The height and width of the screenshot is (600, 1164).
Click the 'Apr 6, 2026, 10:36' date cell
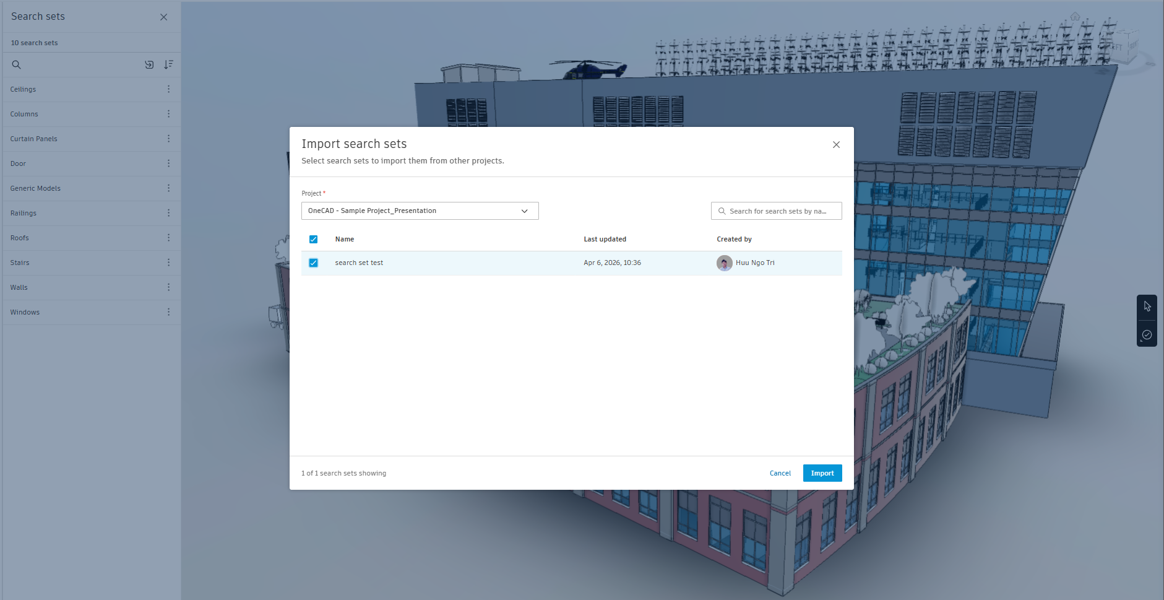[612, 263]
